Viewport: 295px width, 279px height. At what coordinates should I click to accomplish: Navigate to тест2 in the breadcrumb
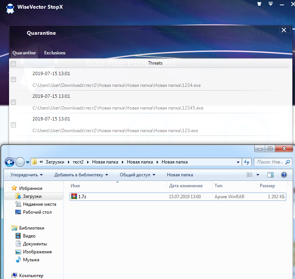[78, 162]
